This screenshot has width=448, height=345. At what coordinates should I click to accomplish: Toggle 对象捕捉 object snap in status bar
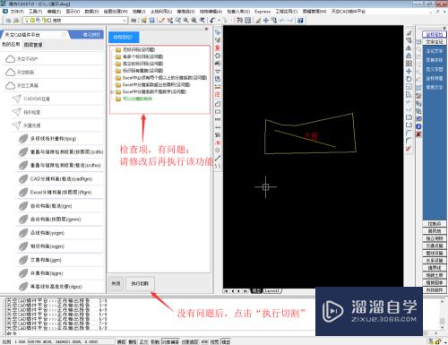170,341
